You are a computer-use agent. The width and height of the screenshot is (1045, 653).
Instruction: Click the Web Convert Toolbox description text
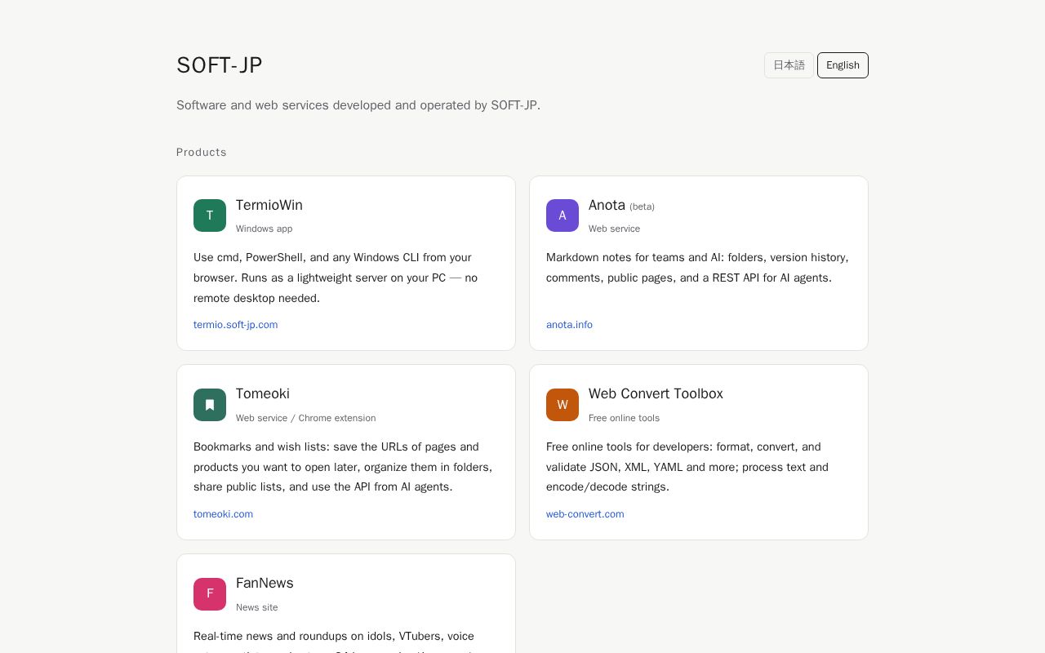(687, 467)
